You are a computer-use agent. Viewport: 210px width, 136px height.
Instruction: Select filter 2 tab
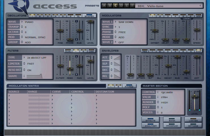tap(83, 51)
